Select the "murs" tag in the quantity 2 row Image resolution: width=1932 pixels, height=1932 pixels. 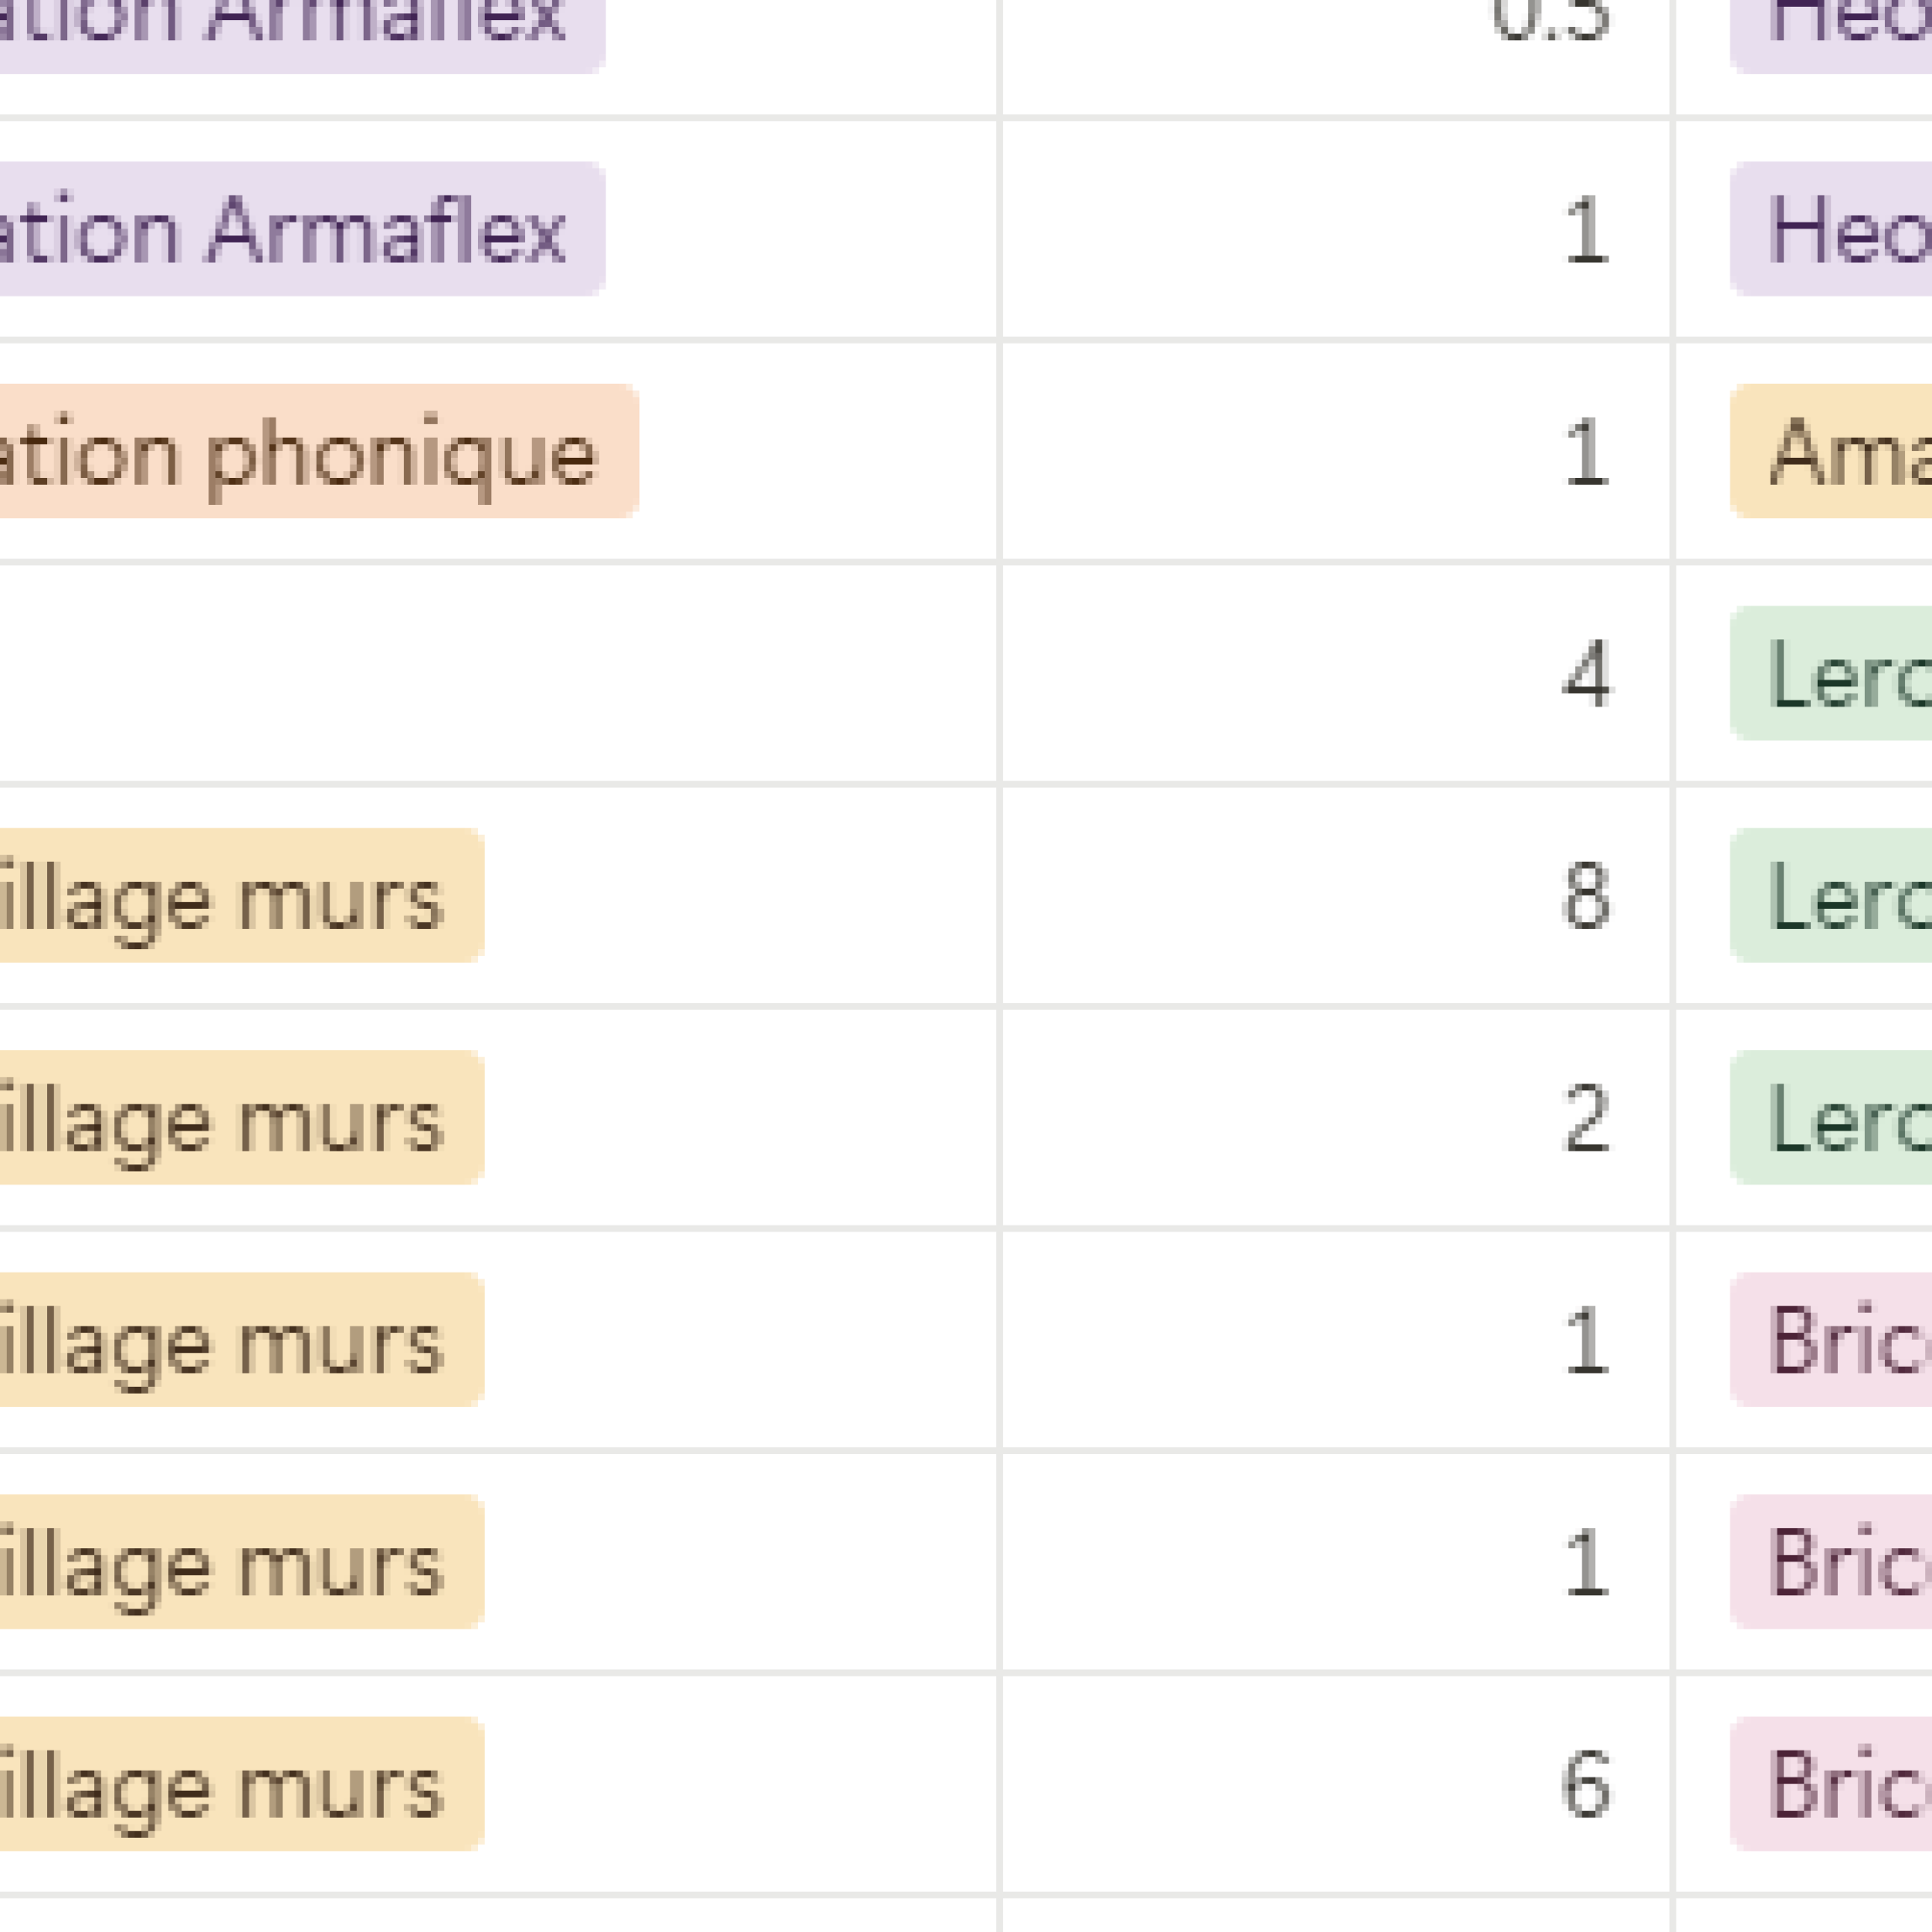[x=240, y=1118]
